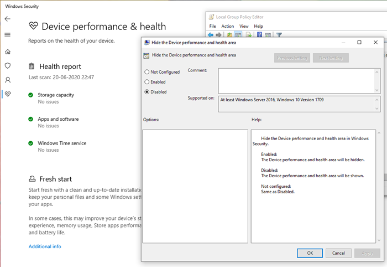Image resolution: width=387 pixels, height=267 pixels.
Task: Click the Options pane in the policy dialog
Action: pos(195,186)
